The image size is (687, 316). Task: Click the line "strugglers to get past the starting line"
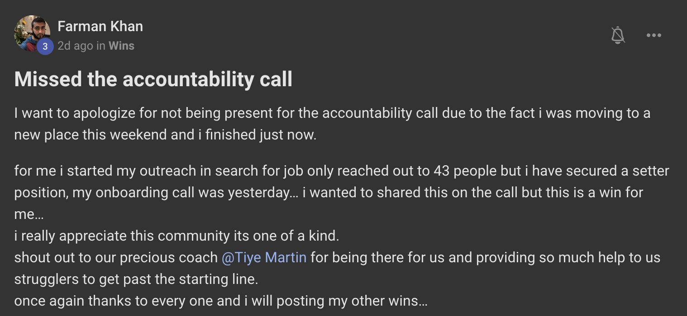[x=136, y=279]
